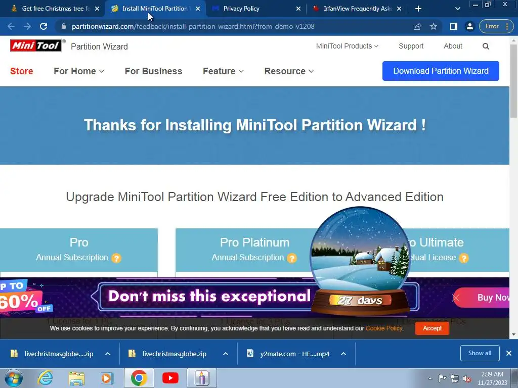Open the network tray icon
Viewport: 518px width, 388px height.
coord(455,378)
